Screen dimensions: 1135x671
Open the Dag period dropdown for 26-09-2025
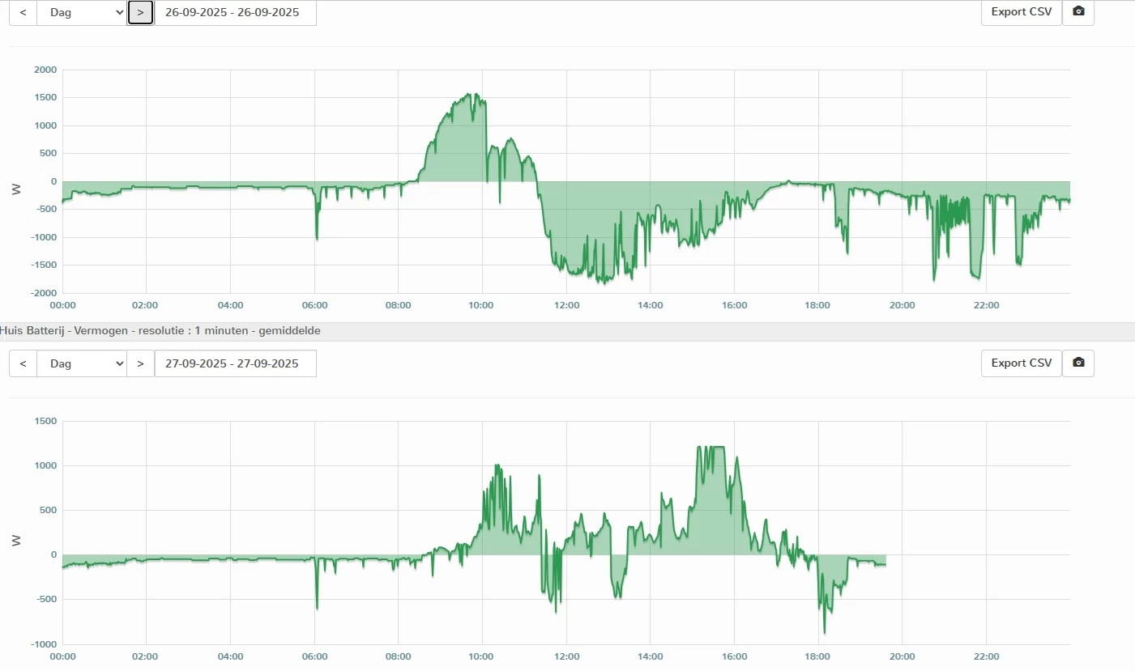coord(82,12)
